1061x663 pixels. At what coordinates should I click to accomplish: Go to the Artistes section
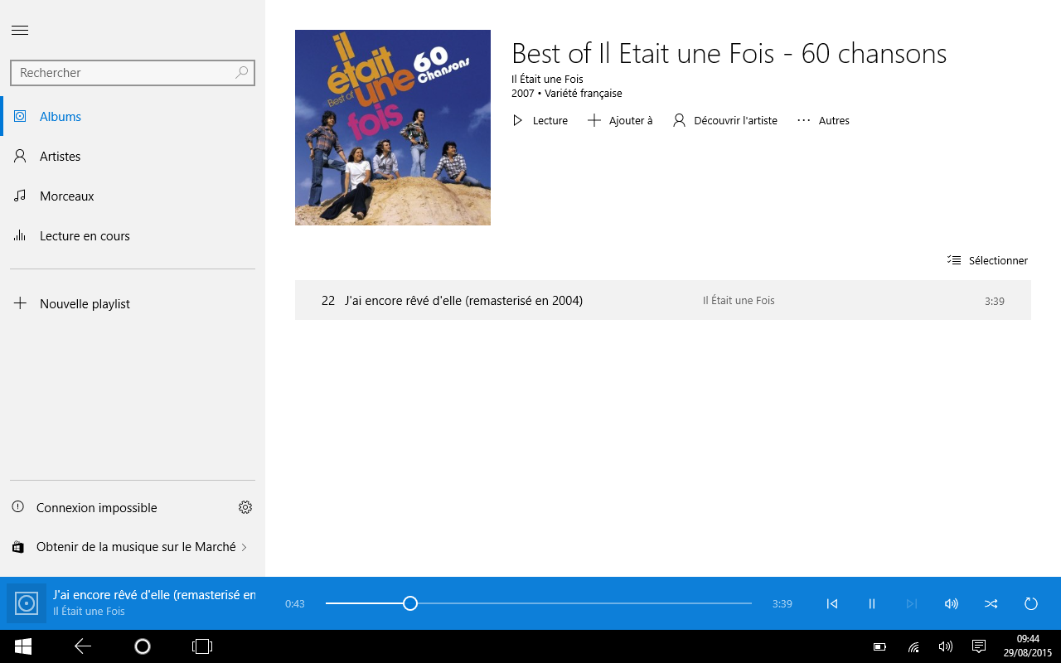point(133,157)
